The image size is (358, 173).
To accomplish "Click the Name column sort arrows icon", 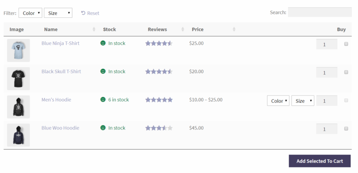I will [x=94, y=29].
